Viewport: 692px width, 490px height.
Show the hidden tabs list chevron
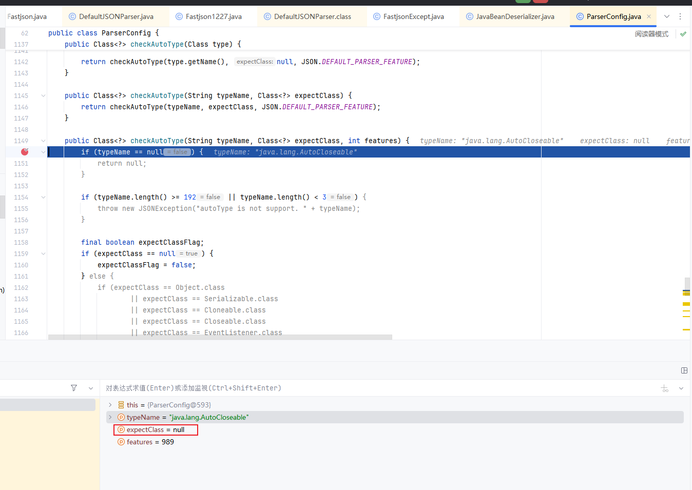coord(667,16)
